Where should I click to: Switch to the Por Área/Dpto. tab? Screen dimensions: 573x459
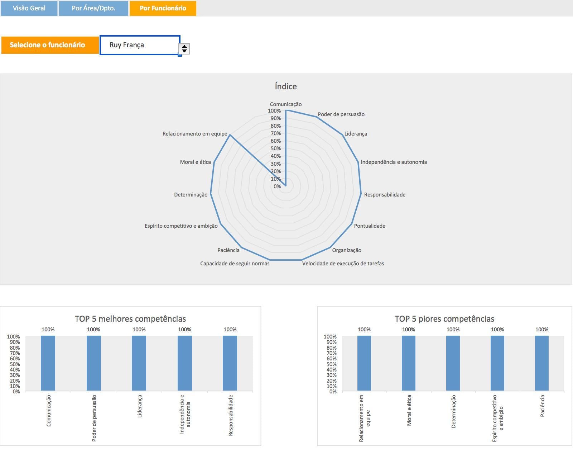click(93, 8)
